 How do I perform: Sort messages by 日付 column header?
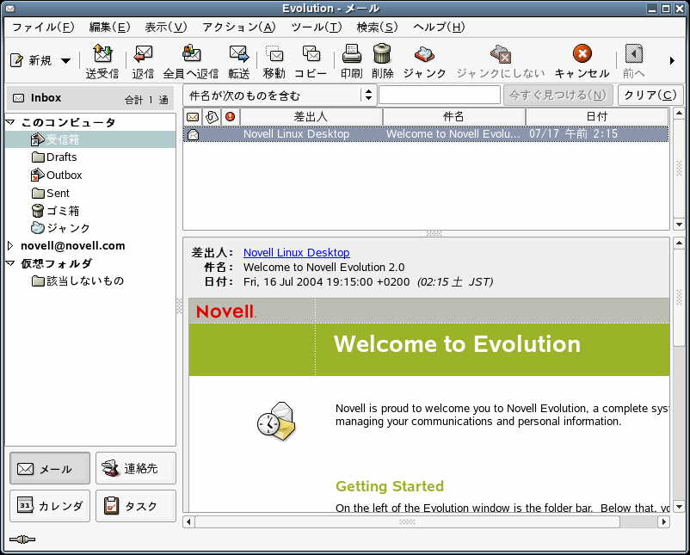597,117
